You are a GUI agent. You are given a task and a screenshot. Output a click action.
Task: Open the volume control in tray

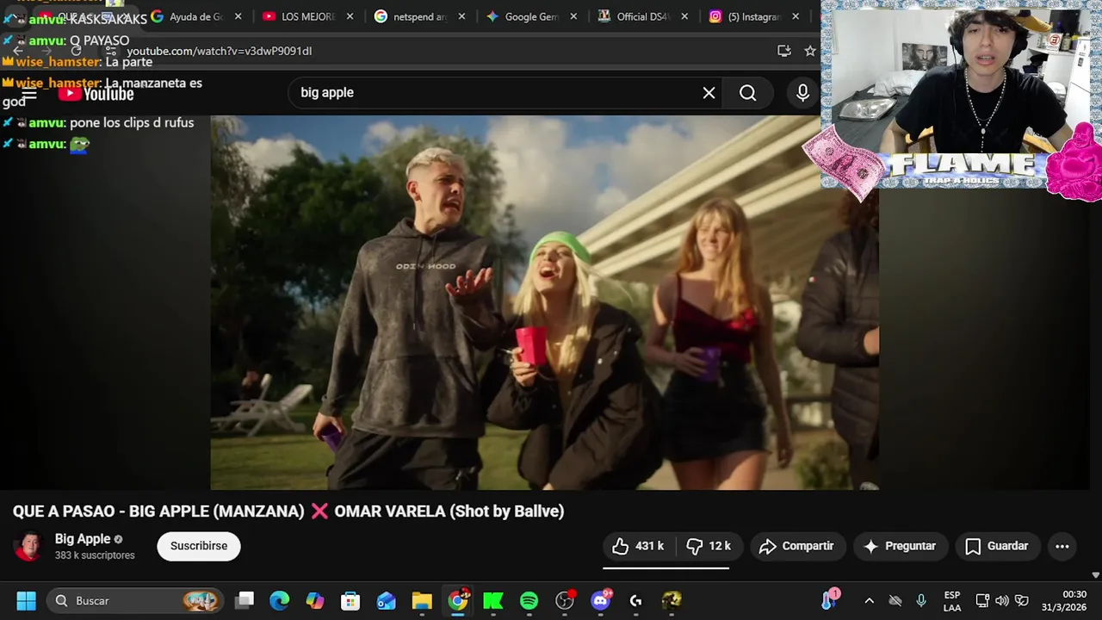click(x=1002, y=601)
